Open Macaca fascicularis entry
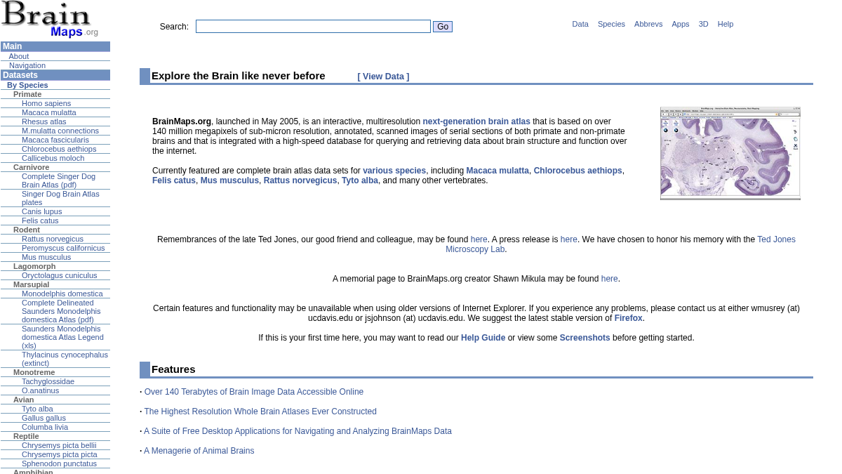Viewport: 842px width, 474px height. click(55, 140)
